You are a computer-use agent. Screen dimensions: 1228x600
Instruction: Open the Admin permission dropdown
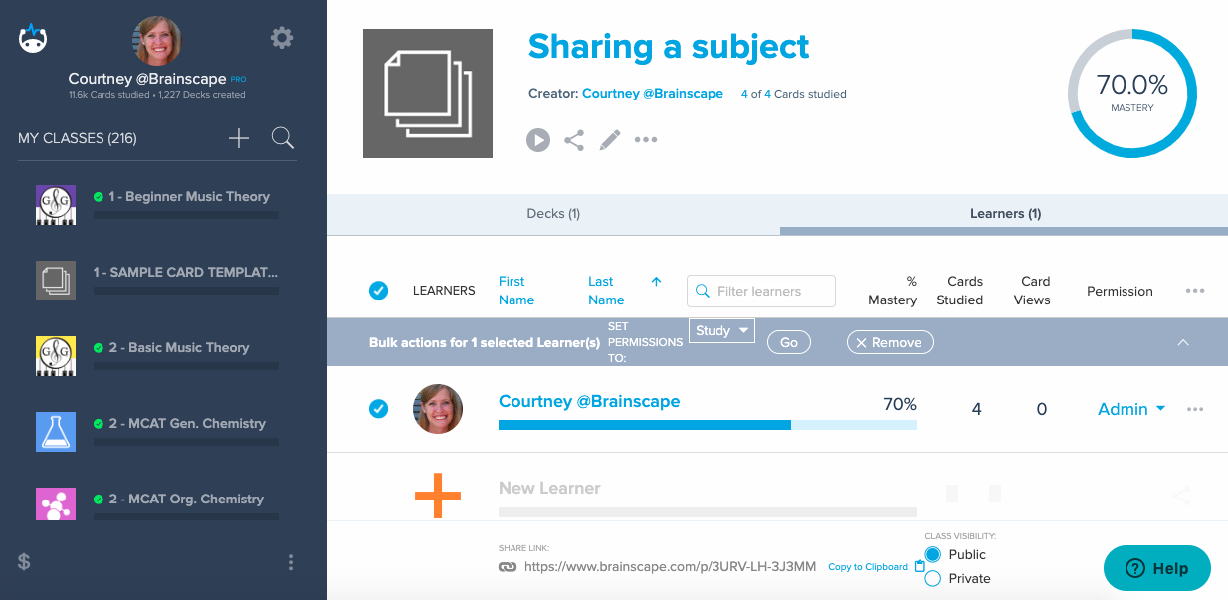point(1131,409)
